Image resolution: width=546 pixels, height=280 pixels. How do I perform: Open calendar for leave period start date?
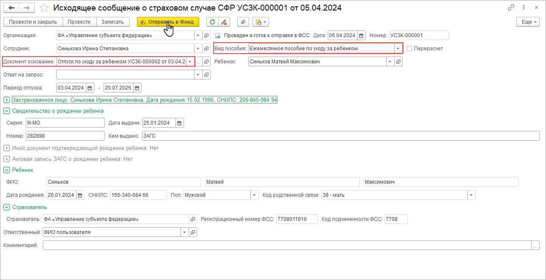pyautogui.click(x=90, y=88)
